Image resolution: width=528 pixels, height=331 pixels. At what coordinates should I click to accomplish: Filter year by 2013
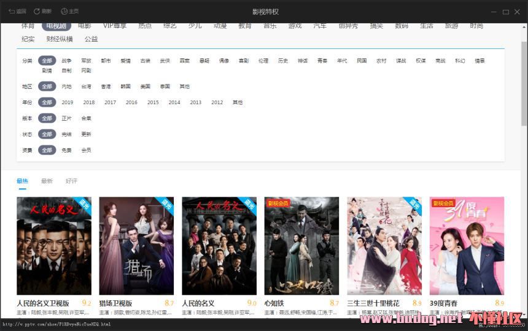click(196, 102)
